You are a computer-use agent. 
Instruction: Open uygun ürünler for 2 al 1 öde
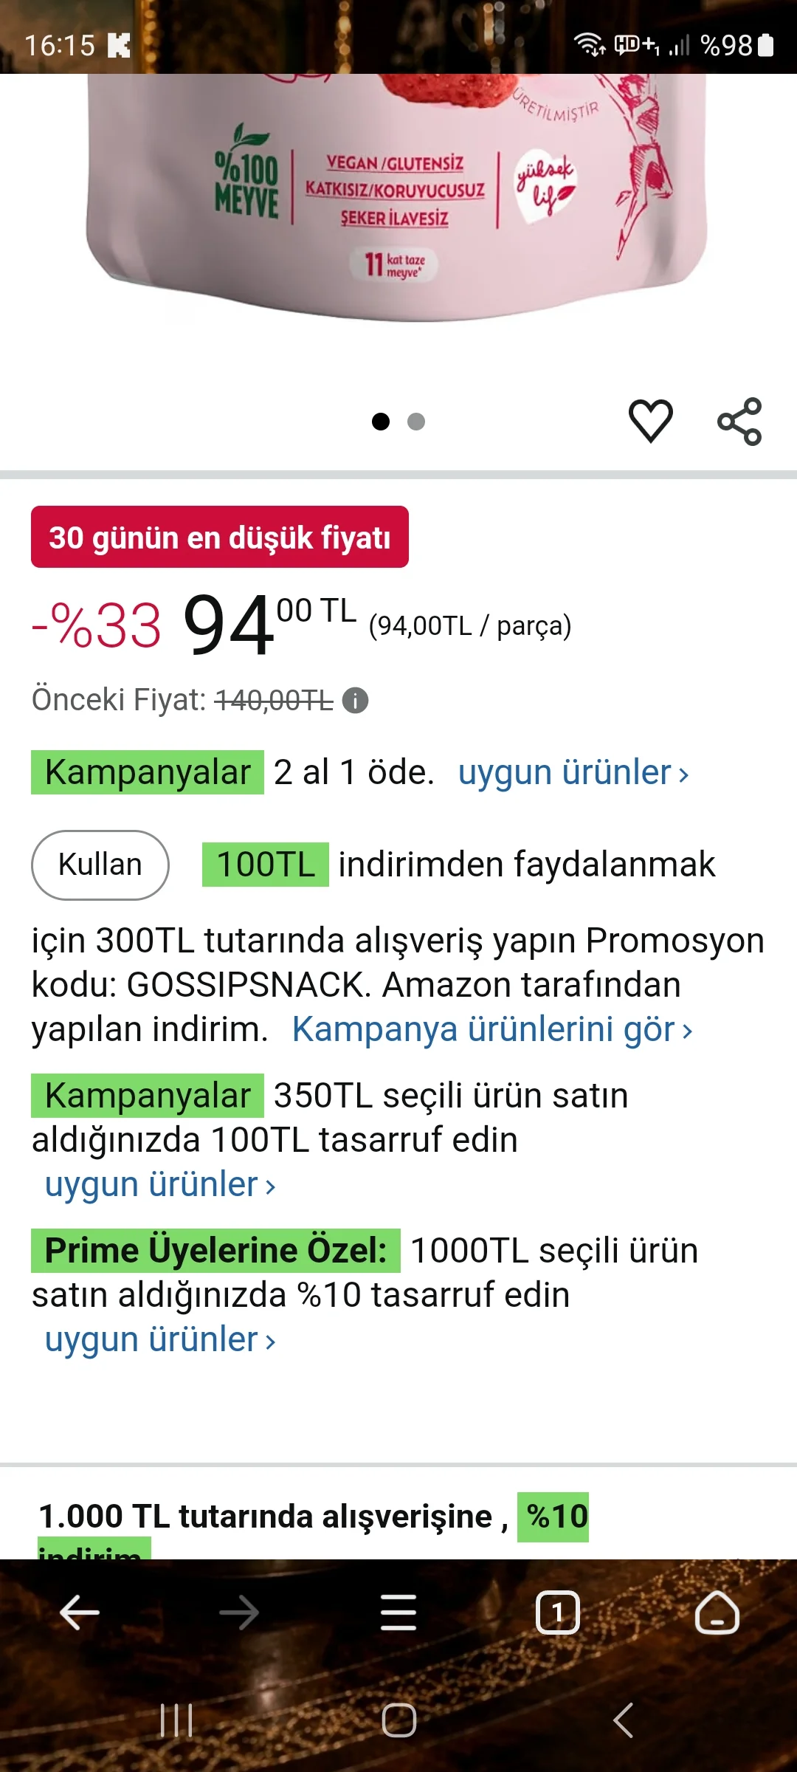pyautogui.click(x=573, y=772)
